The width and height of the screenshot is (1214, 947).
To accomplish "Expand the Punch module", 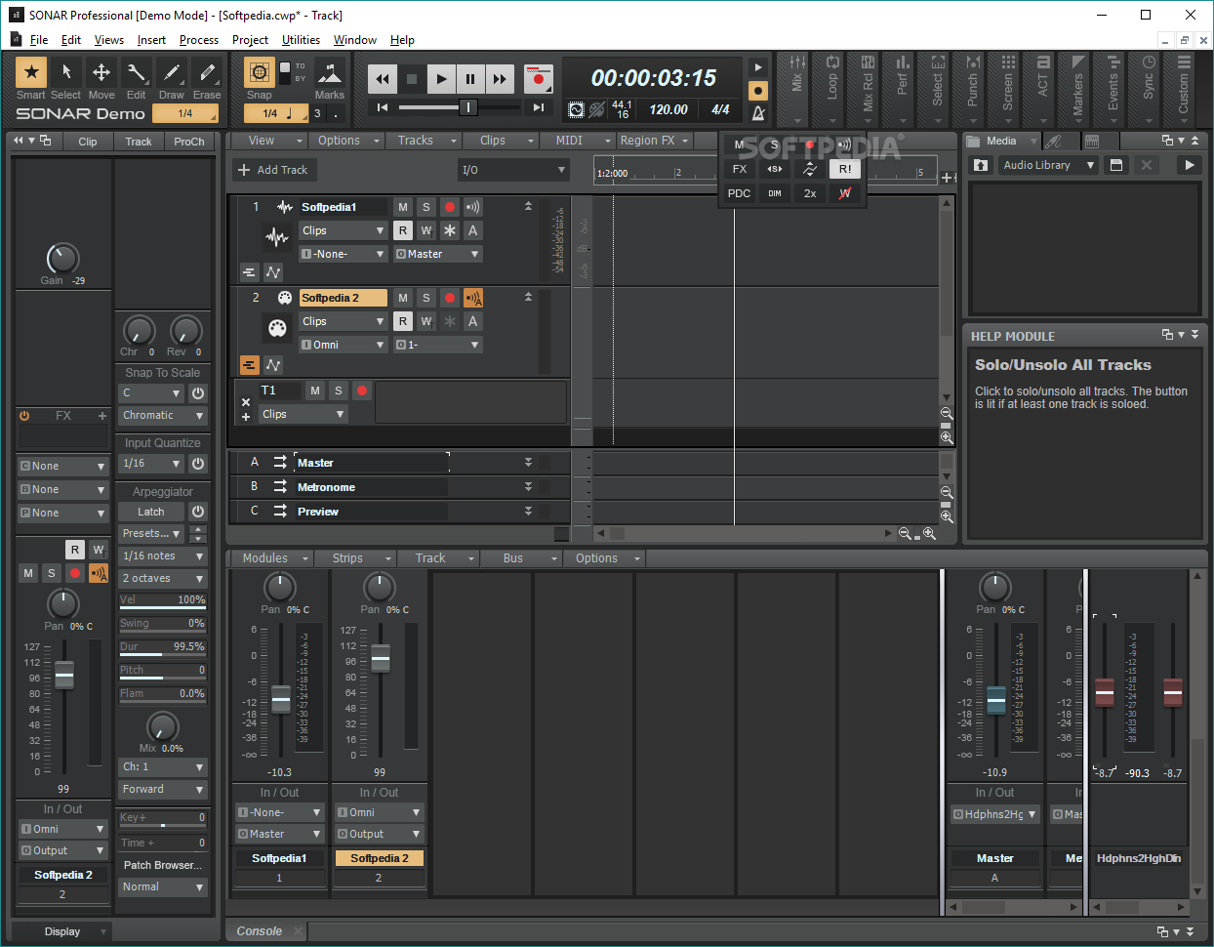I will [x=972, y=88].
